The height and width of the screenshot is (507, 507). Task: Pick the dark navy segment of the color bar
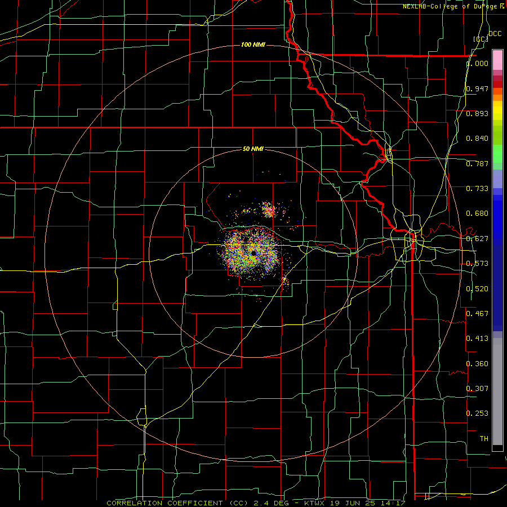tap(497, 288)
